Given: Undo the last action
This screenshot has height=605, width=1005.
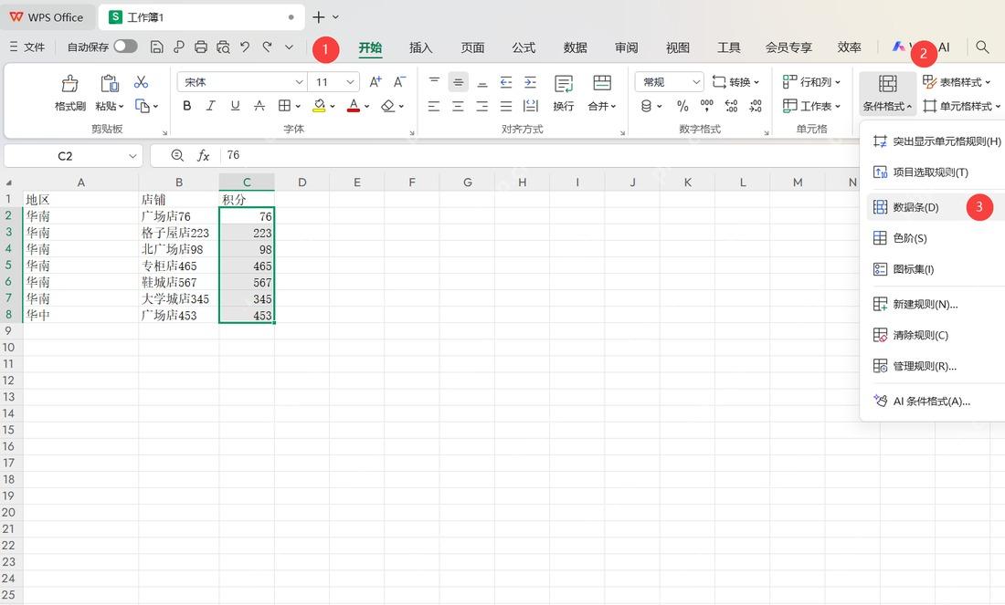Looking at the screenshot, I should [x=245, y=47].
